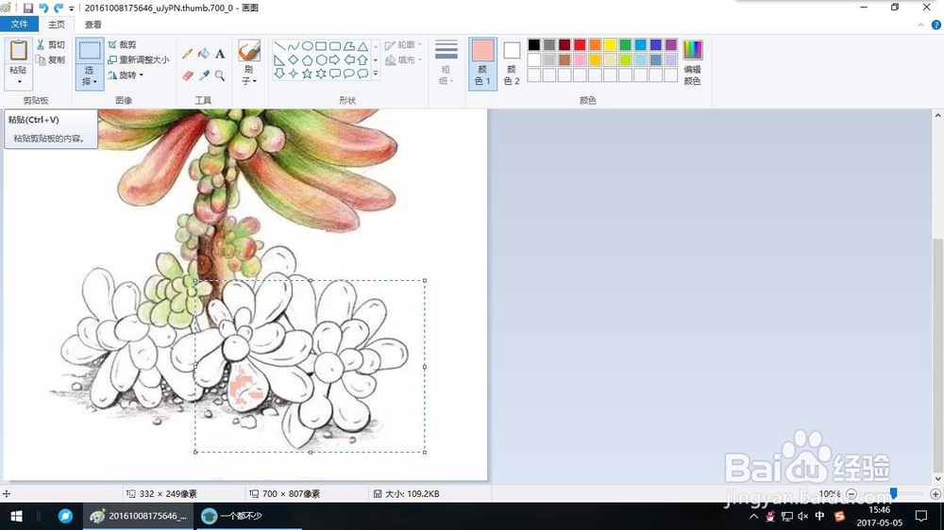The width and height of the screenshot is (944, 530).
Task: Select the Eraser tool
Action: [x=187, y=75]
